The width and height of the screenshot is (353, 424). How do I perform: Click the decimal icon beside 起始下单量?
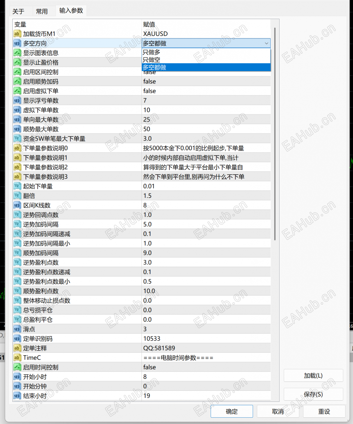point(17,186)
